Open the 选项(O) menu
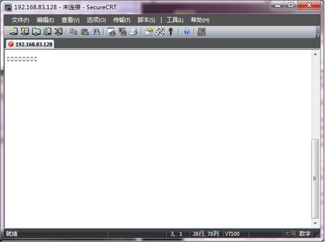This screenshot has width=325, height=242. click(x=96, y=20)
